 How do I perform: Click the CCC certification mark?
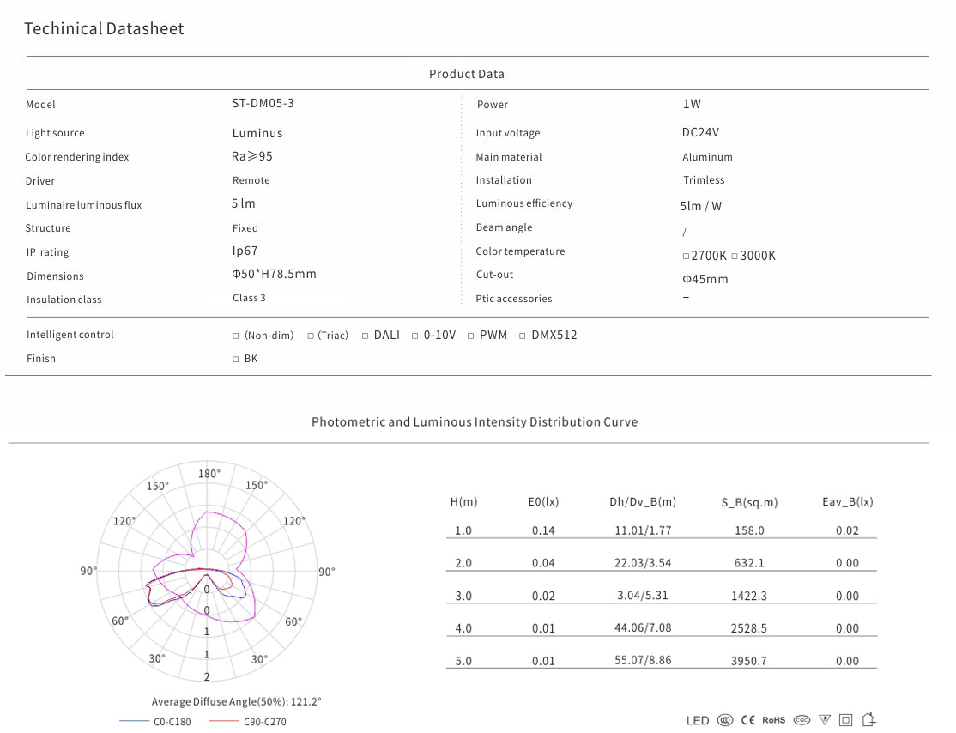tap(725, 720)
